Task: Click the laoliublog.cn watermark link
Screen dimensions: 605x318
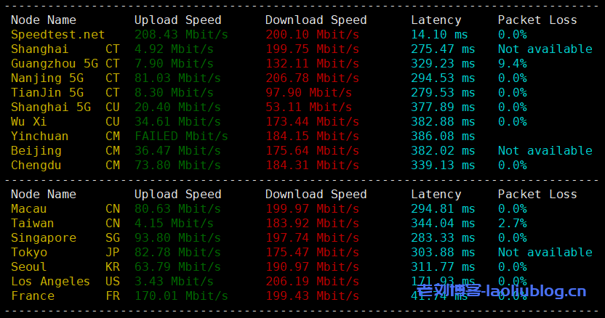Action: click(501, 290)
